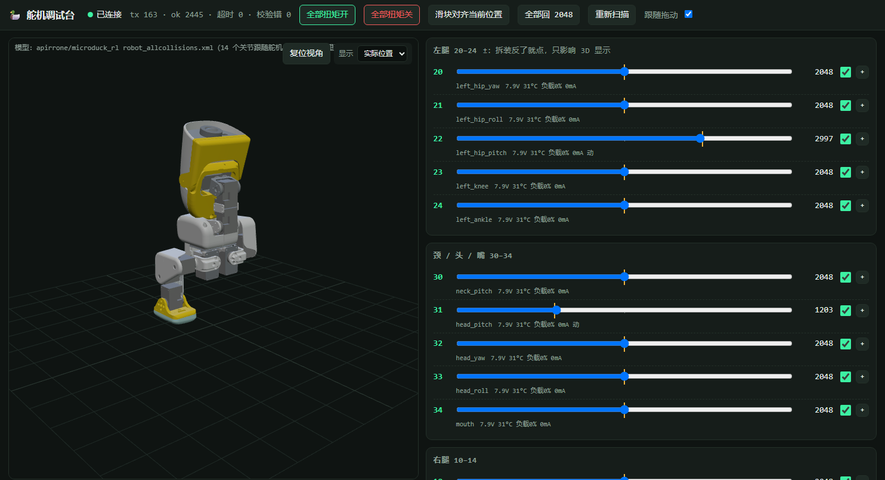The height and width of the screenshot is (480, 885).
Task: Click the duck logo beside 舵机调试台
Action: click(15, 15)
